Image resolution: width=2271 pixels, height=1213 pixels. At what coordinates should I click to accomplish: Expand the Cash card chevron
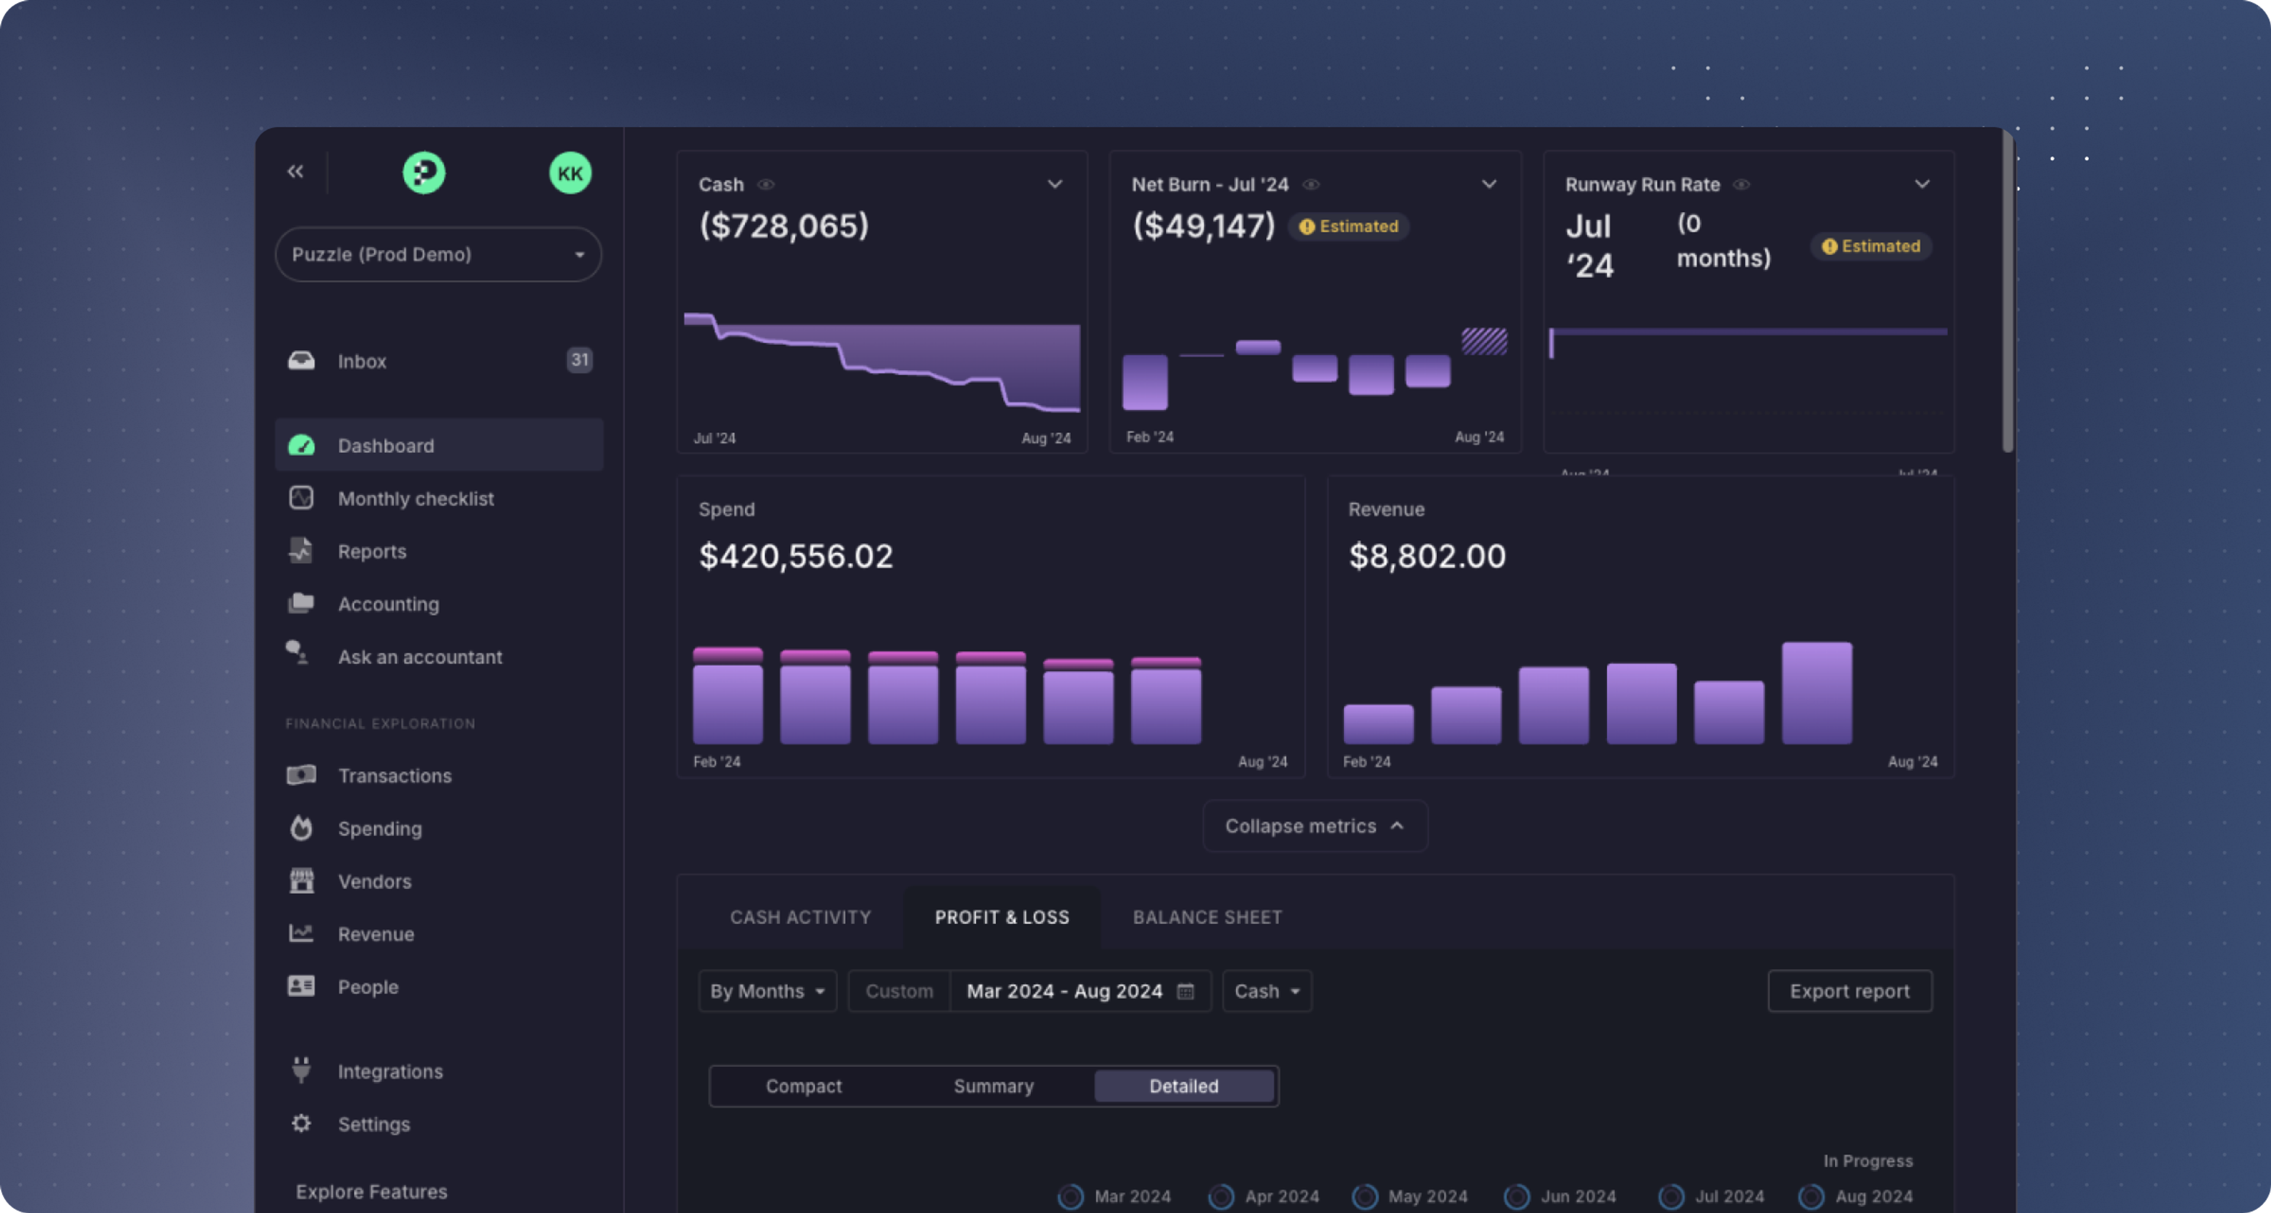point(1054,185)
